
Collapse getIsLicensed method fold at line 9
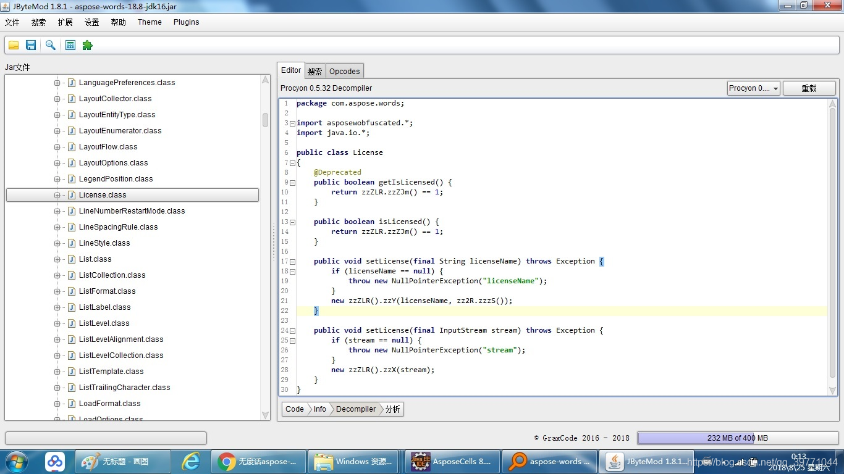pos(292,183)
